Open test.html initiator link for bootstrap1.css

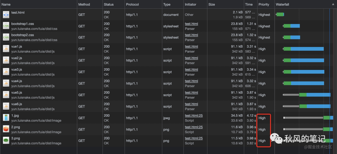coord(192,24)
